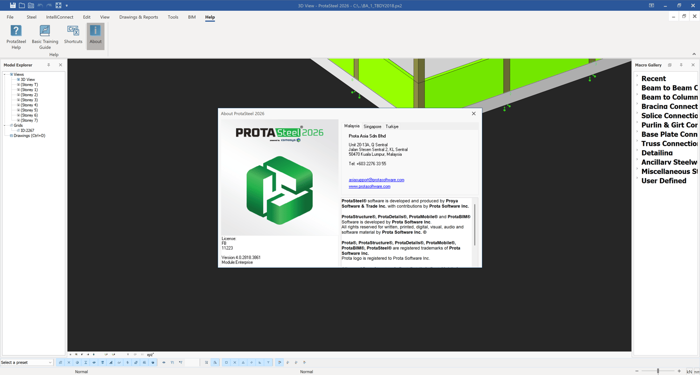Image resolution: width=700 pixels, height=375 pixels.
Task: Click the zoom out minus in status bar
Action: click(637, 371)
